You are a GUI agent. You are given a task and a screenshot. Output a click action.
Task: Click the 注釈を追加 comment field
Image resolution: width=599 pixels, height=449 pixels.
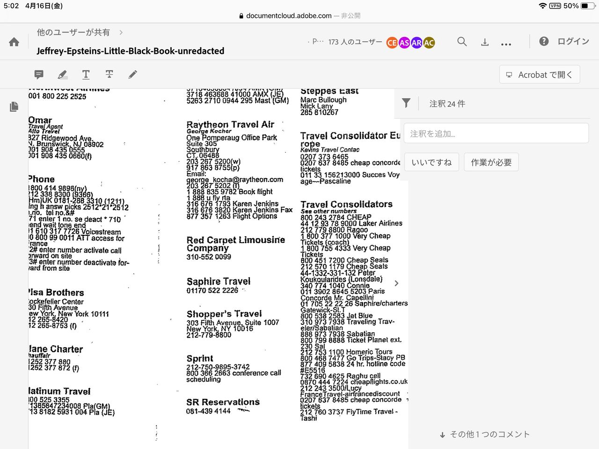tap(496, 133)
